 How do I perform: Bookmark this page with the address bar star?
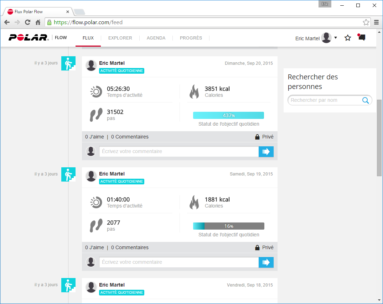pos(366,22)
